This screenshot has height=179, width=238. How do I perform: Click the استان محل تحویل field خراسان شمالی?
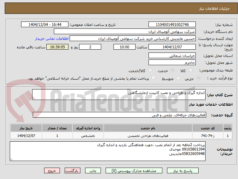click(172, 56)
